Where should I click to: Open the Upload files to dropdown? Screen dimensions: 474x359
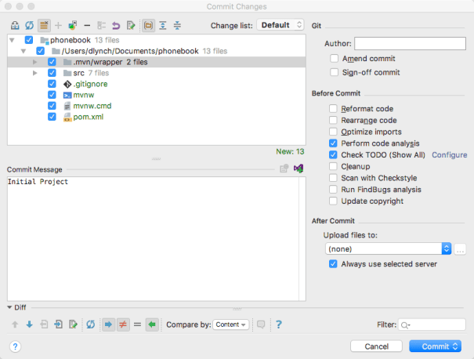pos(389,248)
